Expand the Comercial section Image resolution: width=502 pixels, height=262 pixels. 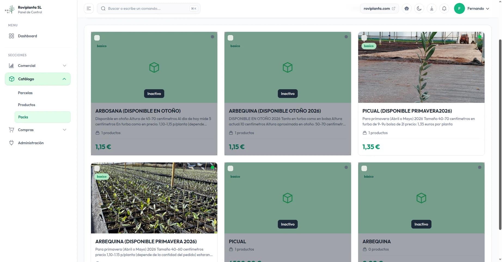click(26, 66)
